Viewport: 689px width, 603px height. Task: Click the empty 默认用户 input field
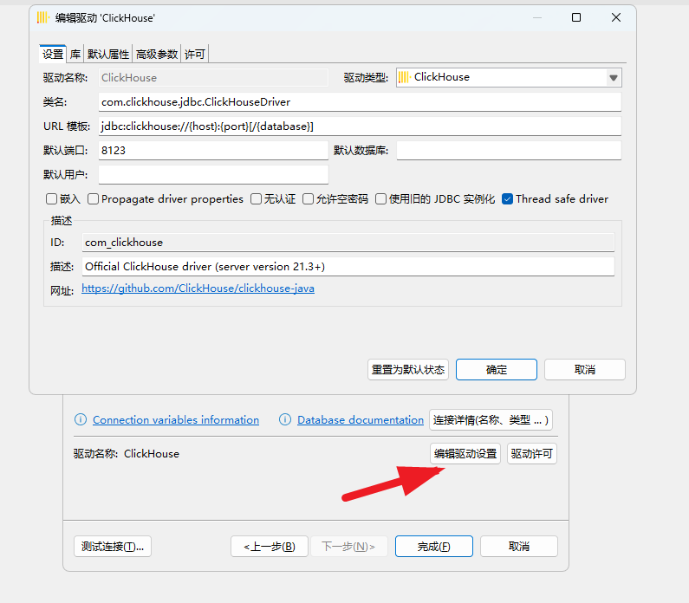[213, 175]
